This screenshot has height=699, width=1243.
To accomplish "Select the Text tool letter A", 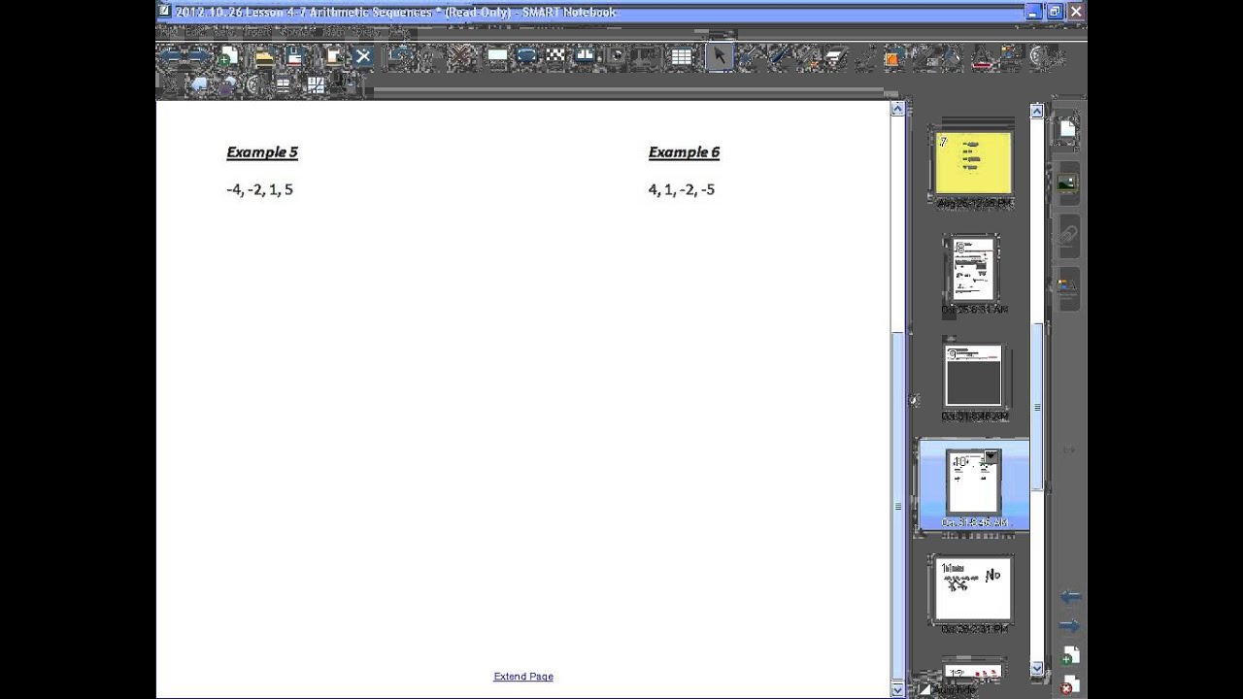I will tap(982, 56).
